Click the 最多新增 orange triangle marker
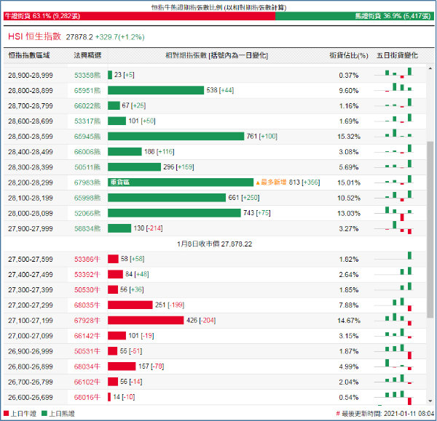 (258, 183)
